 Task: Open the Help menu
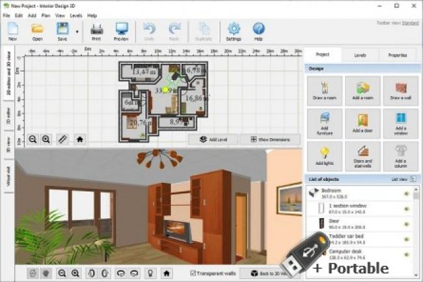point(92,16)
